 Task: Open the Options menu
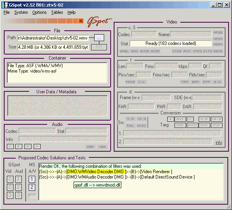coord(39,12)
